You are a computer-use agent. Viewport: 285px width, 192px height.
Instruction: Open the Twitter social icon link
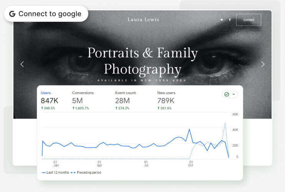pos(222,20)
